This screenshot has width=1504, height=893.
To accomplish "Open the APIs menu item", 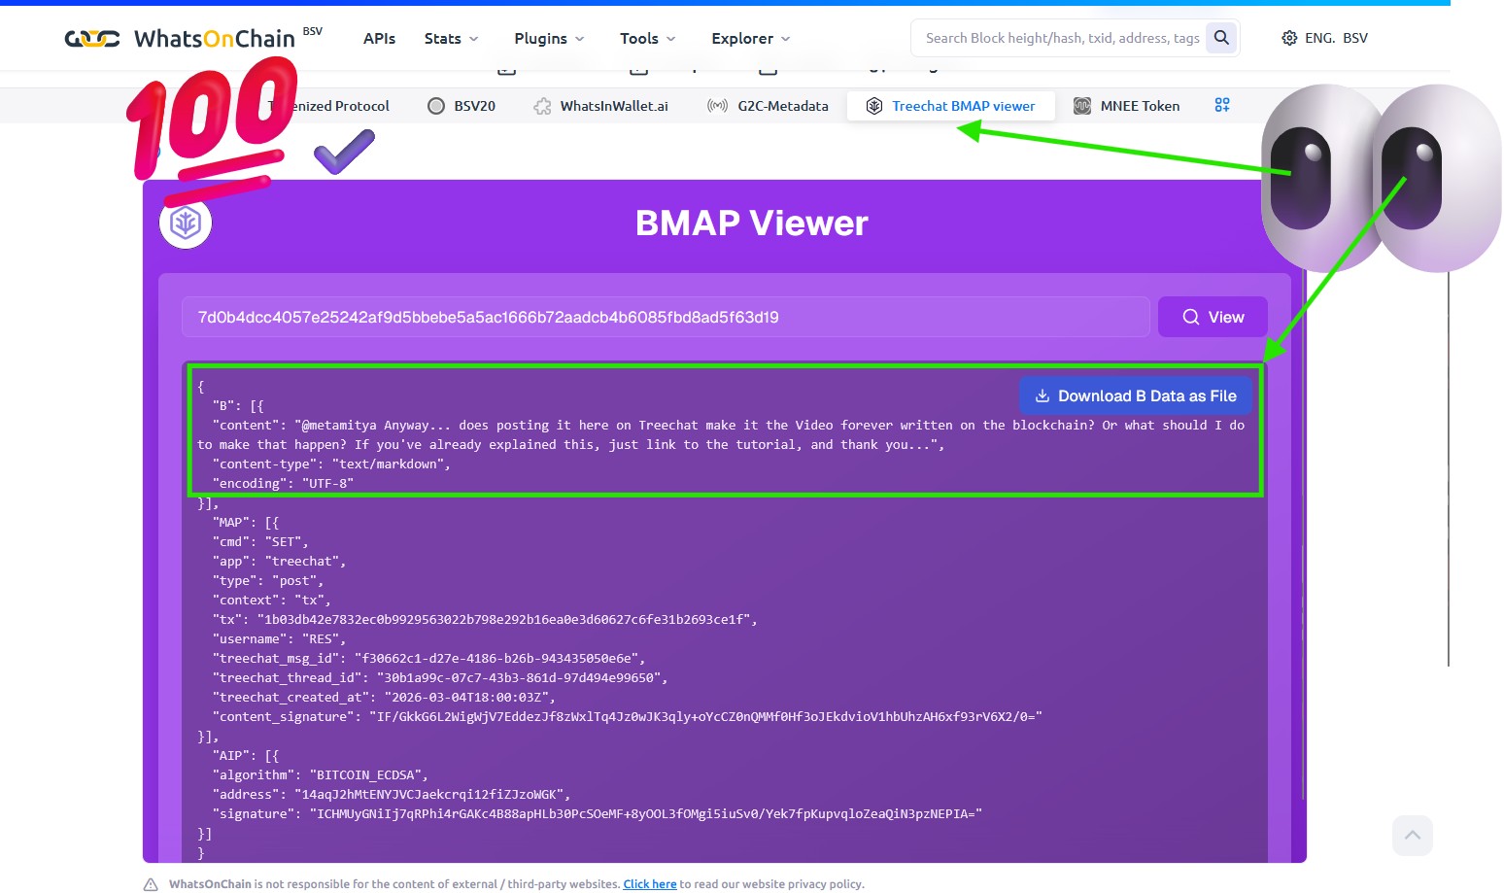I will 379,38.
